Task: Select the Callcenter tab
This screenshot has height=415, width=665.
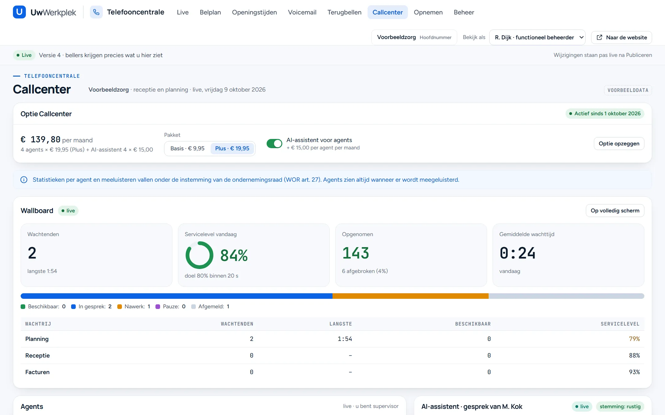Action: [x=388, y=12]
